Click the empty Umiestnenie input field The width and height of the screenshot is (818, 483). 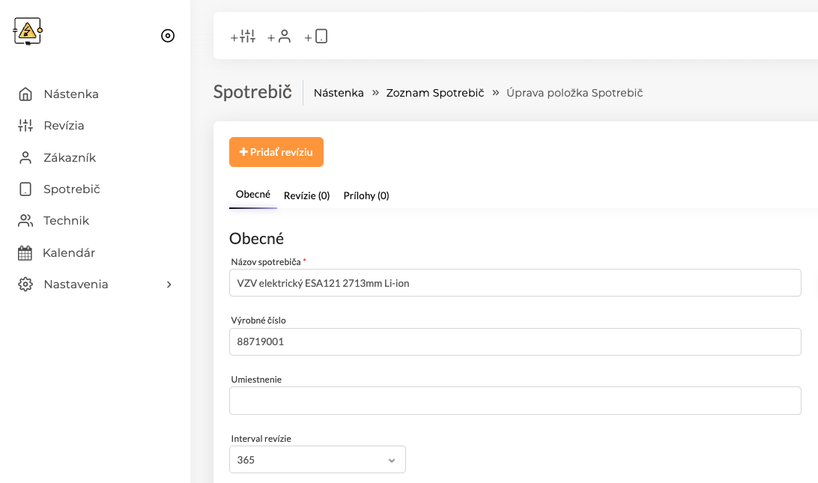tap(515, 401)
